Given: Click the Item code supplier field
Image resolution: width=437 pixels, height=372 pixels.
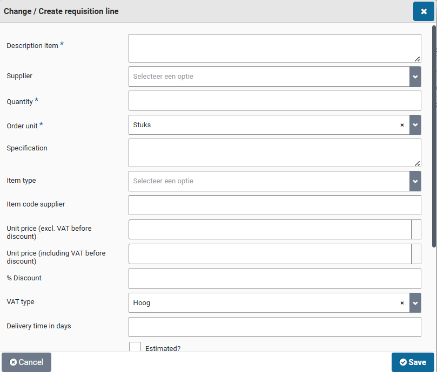Looking at the screenshot, I should click(x=274, y=205).
